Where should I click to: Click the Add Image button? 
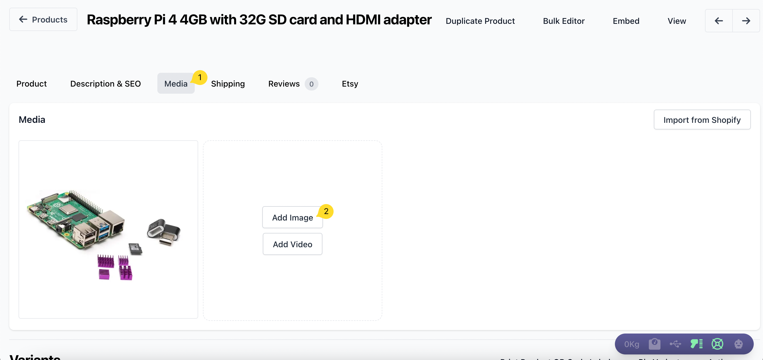point(292,217)
